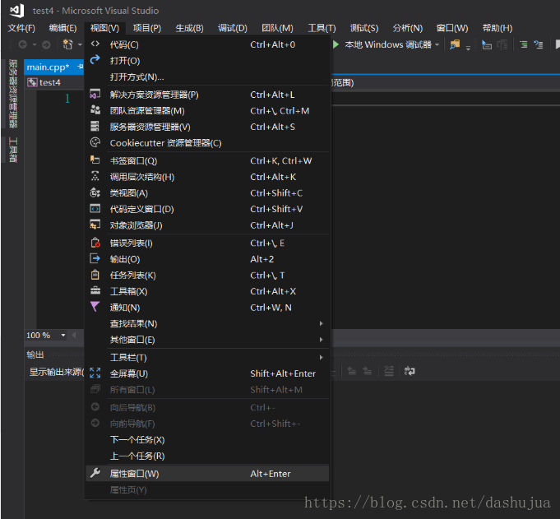Screen dimensions: 560x519
Task: Open the 100 % zoom dropdown
Action: point(63,335)
